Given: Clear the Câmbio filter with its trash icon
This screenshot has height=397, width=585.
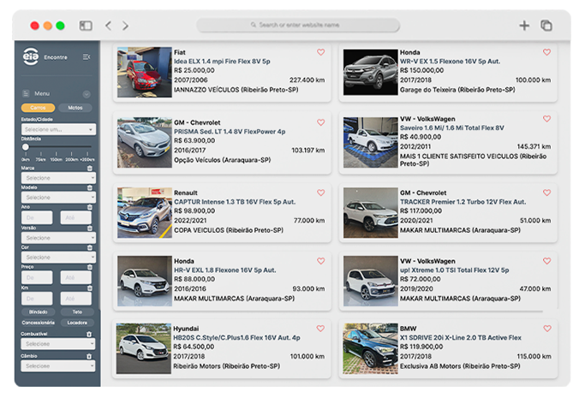Looking at the screenshot, I should [x=89, y=357].
